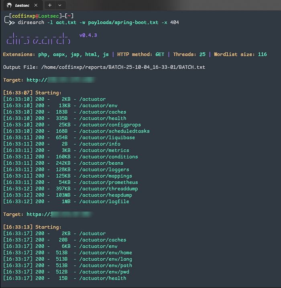This screenshot has height=288, width=281.
Task: Close the Lostsec tab
Action: 36,5
